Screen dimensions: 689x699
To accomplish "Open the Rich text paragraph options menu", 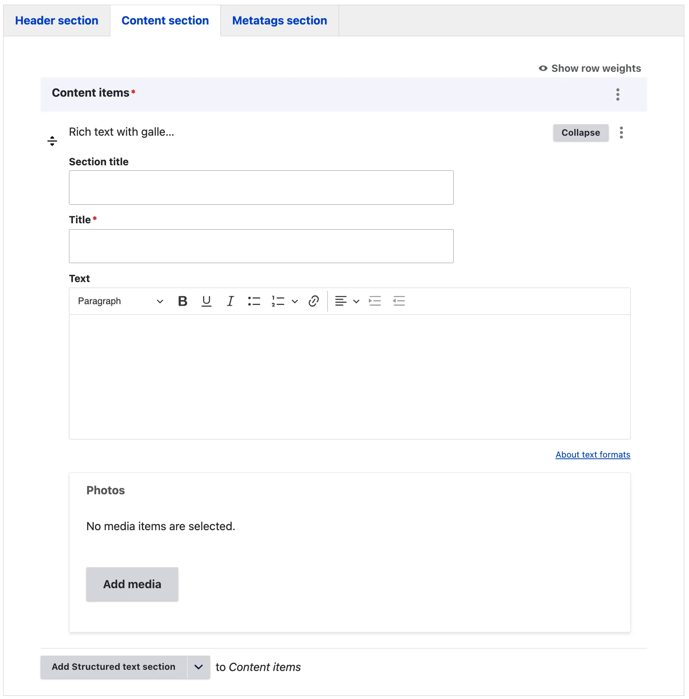I will (621, 133).
